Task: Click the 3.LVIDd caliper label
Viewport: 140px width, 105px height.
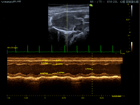Action: tap(44, 63)
